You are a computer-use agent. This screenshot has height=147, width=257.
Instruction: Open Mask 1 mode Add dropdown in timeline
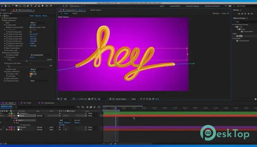[x=65, y=120]
